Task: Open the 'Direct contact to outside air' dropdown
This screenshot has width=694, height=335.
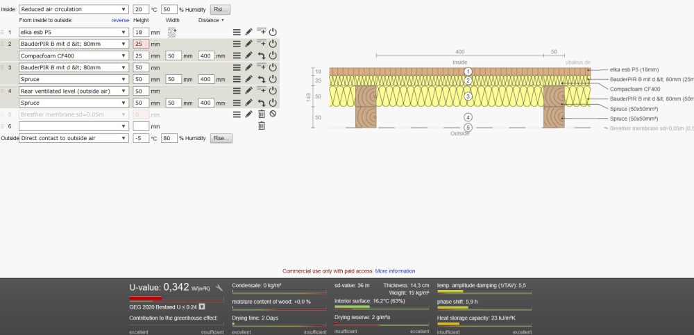Action: [x=74, y=138]
